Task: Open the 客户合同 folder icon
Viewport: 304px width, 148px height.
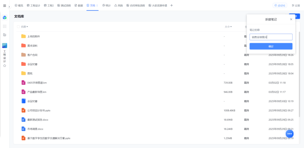Action: pos(23,55)
